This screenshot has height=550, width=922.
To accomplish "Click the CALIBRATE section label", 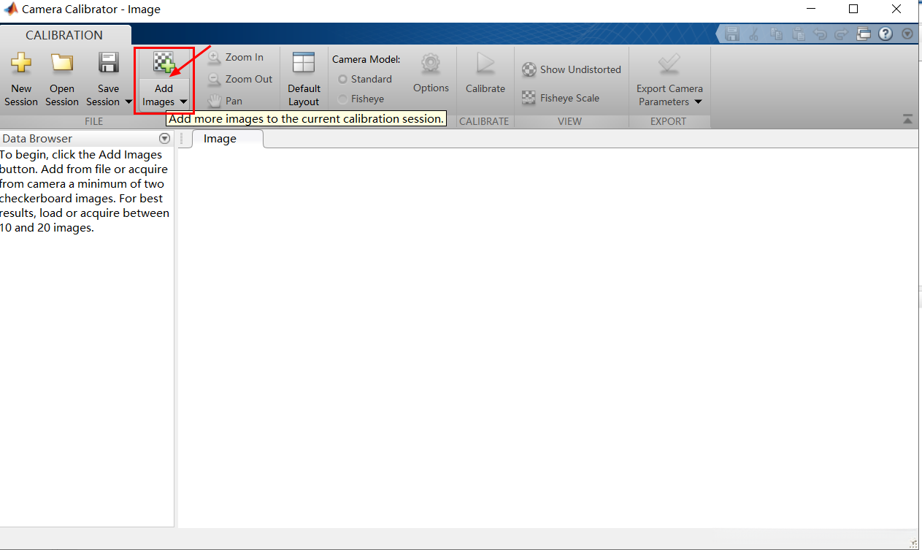I will [x=484, y=121].
